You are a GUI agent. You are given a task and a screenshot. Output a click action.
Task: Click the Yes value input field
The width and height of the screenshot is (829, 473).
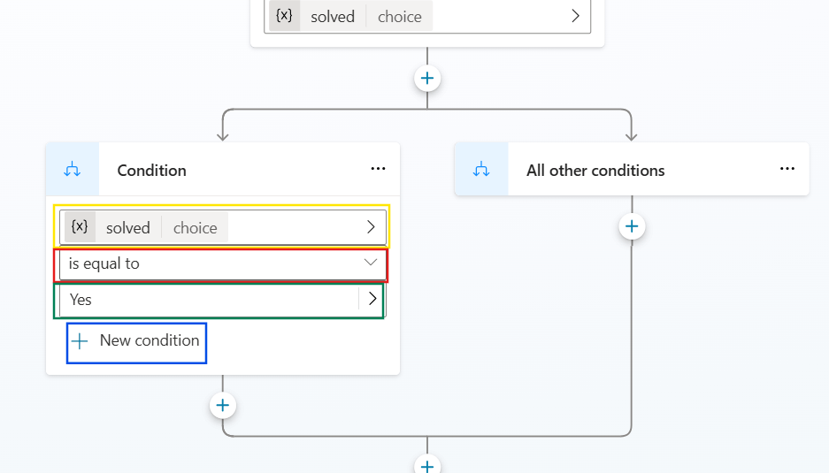click(x=210, y=300)
